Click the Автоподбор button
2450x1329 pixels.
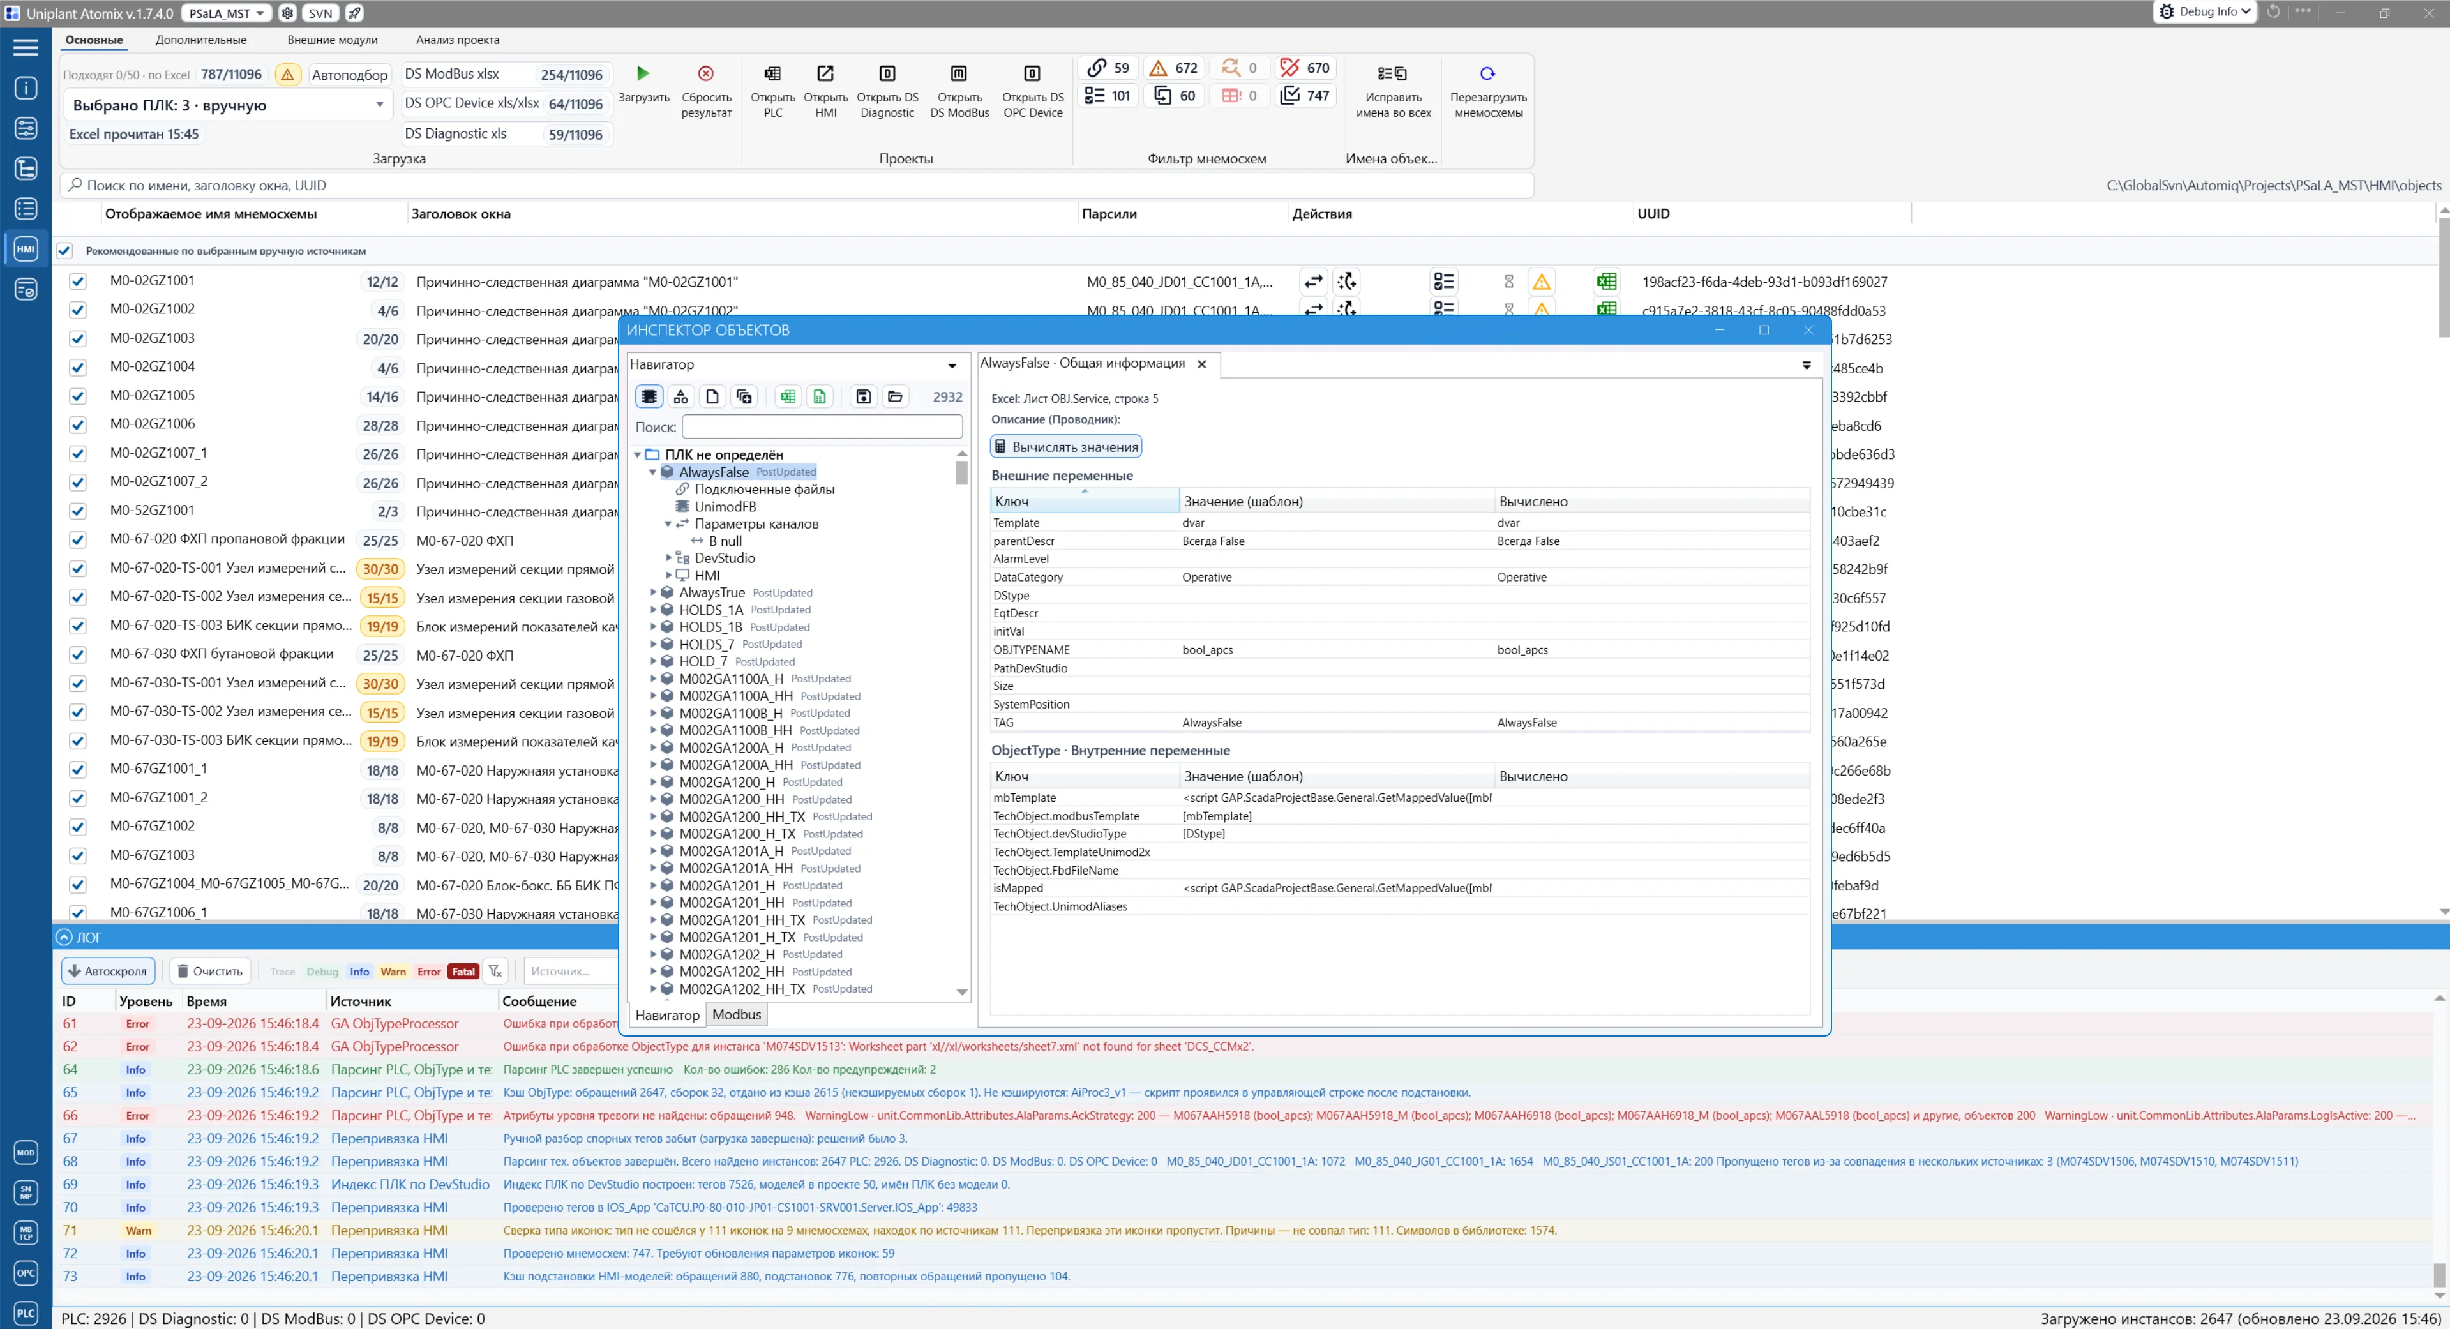(x=349, y=75)
